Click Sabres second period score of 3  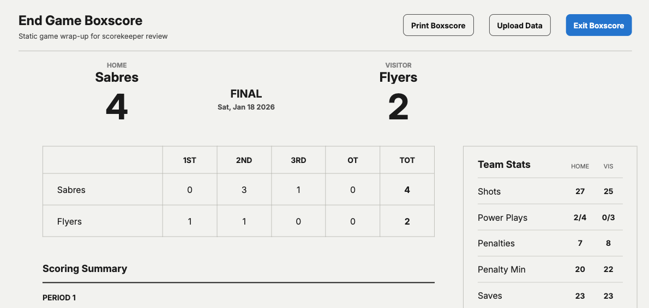pos(244,190)
